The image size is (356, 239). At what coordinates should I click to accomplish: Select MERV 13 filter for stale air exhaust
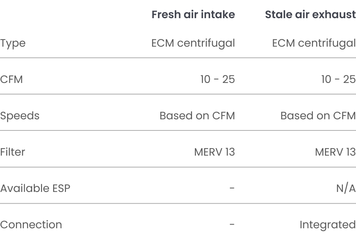coord(335,152)
